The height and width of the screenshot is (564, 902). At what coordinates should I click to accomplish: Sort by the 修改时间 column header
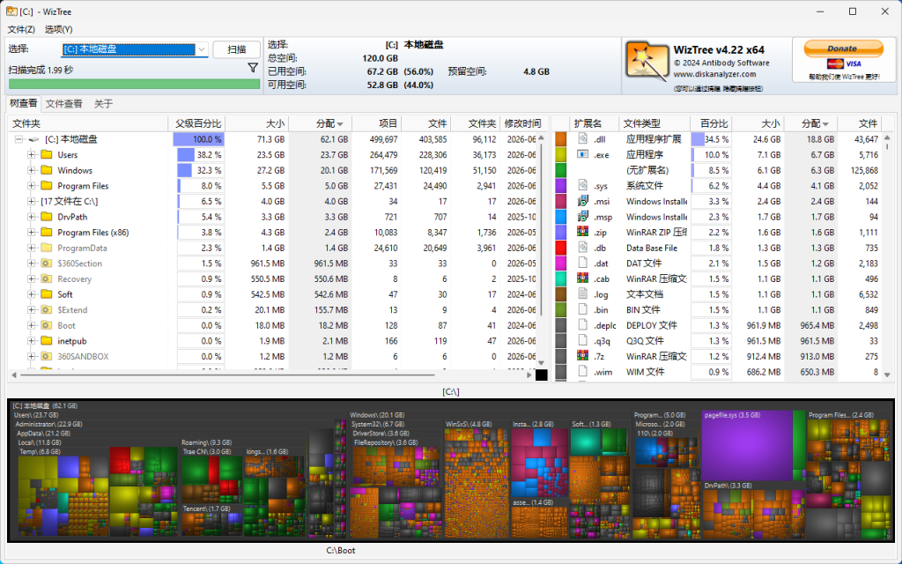point(521,123)
